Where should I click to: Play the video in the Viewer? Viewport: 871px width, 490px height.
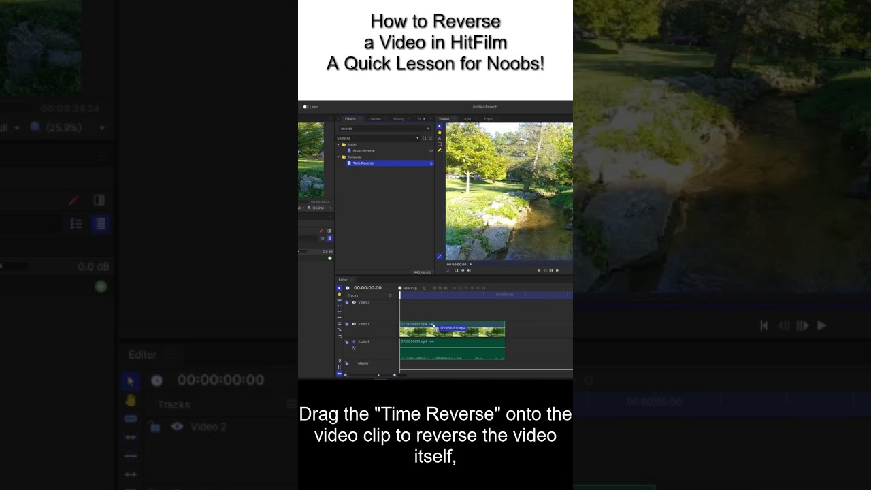pos(557,270)
